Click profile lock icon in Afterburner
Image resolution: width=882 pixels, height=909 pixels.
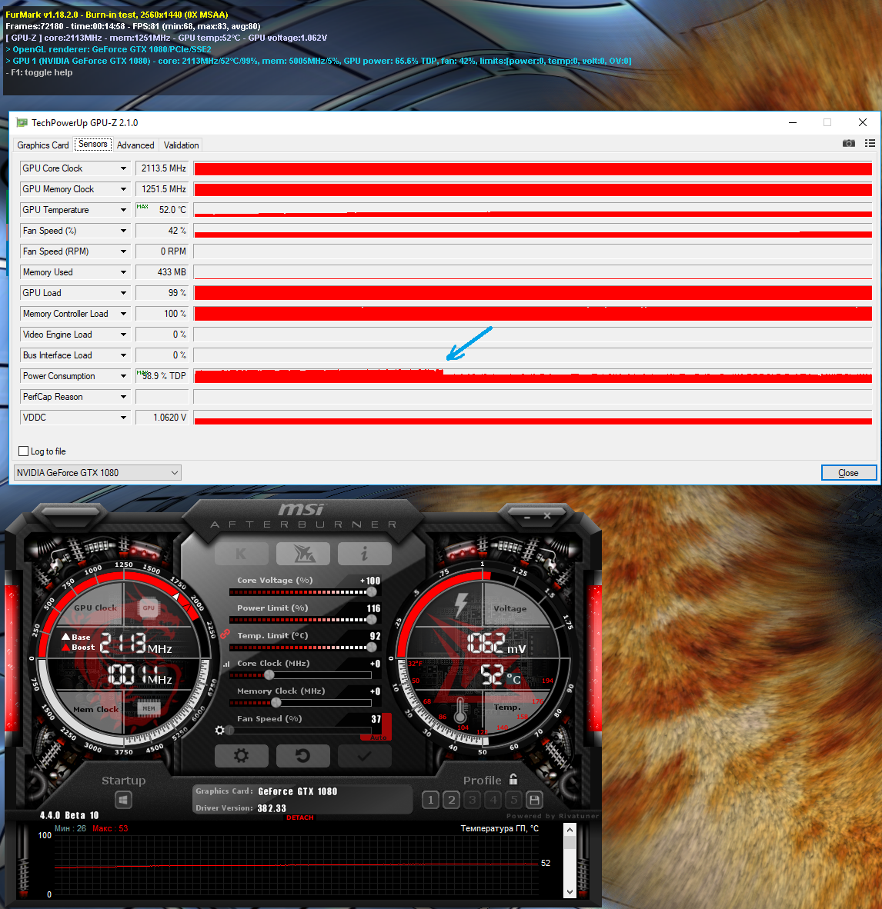(x=513, y=779)
